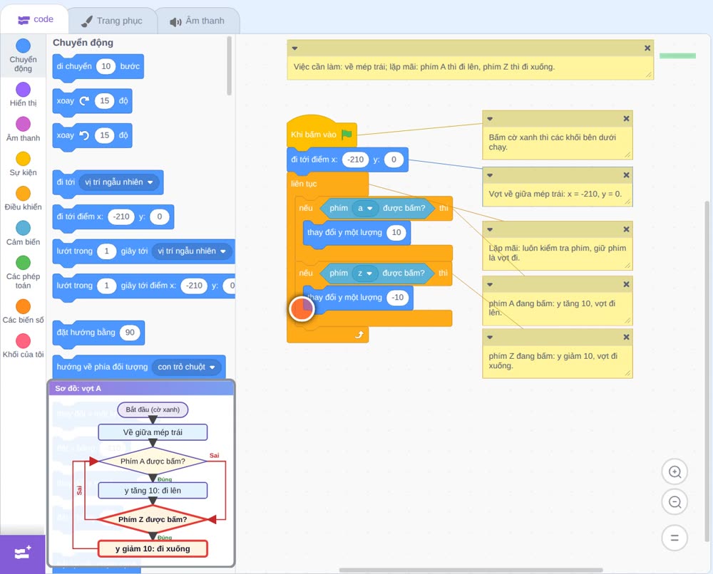This screenshot has height=574, width=713.
Task: Click the 10 field in the di chuyển block
Action: (106, 66)
